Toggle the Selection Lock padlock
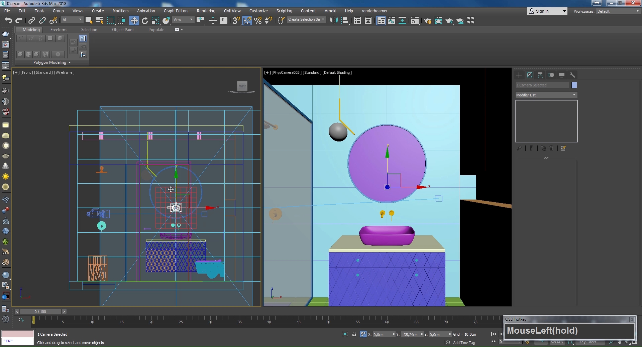 [354, 334]
